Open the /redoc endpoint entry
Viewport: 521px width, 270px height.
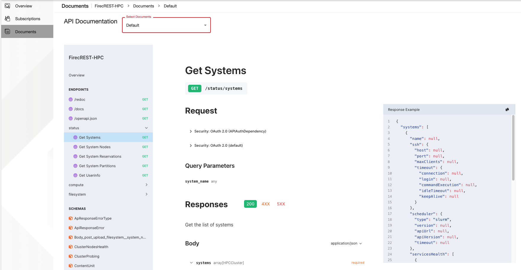108,100
